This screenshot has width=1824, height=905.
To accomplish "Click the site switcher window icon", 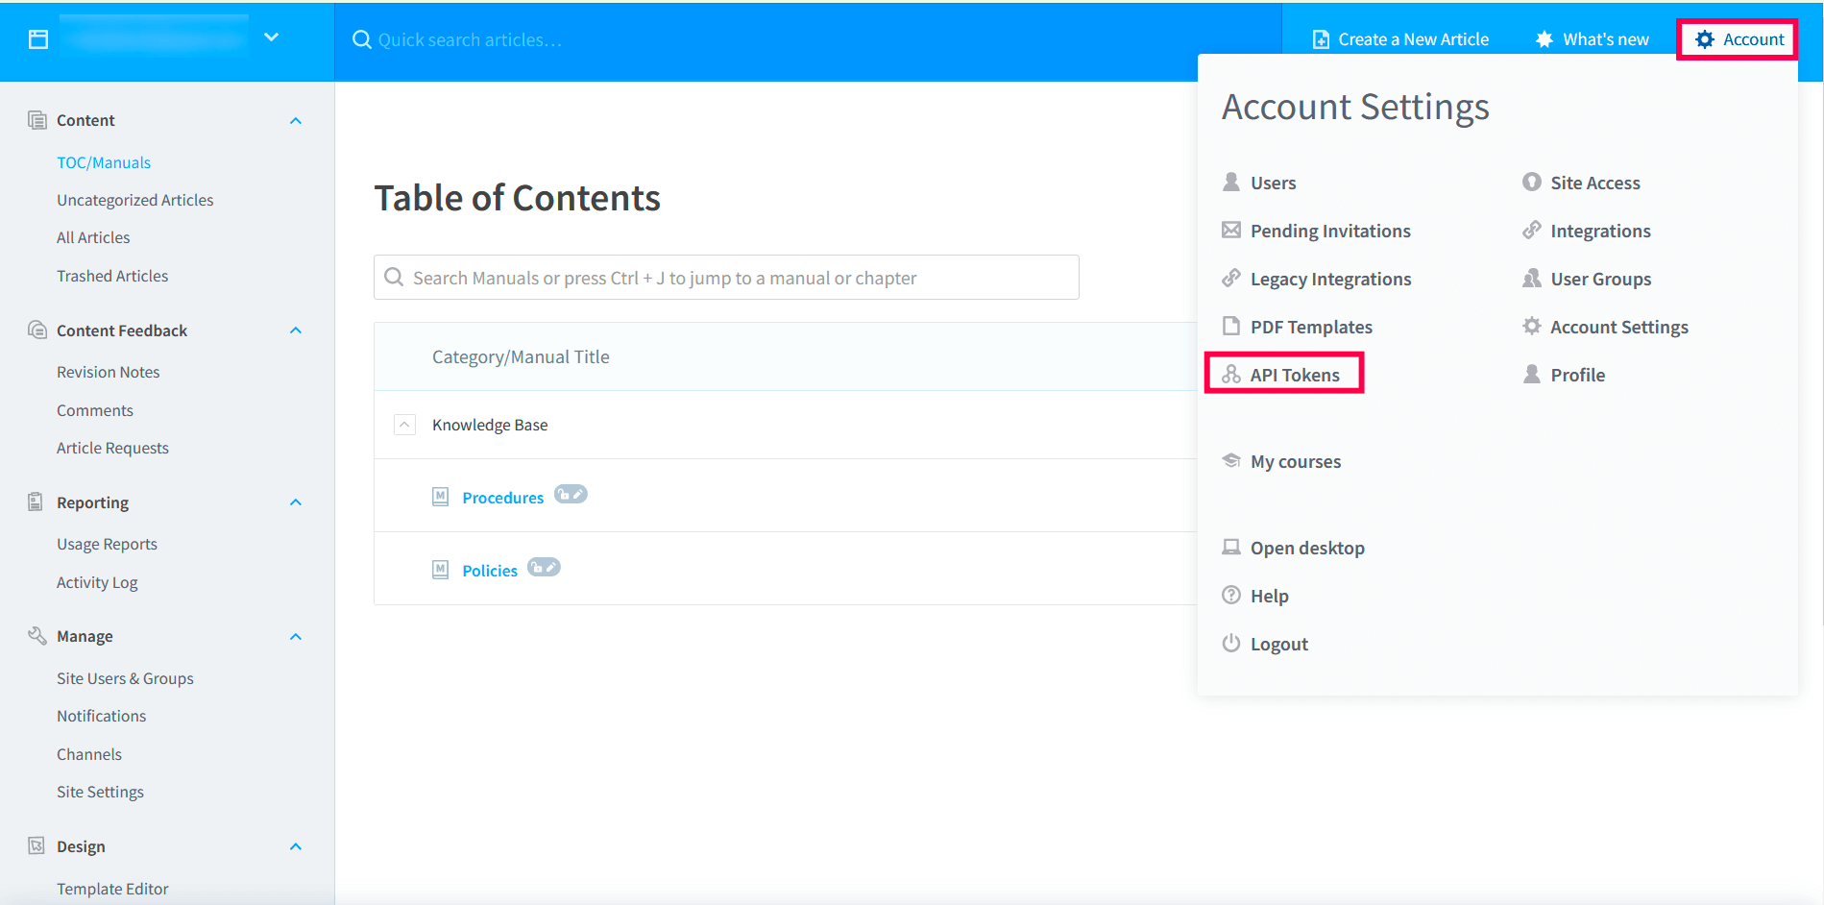I will [38, 39].
